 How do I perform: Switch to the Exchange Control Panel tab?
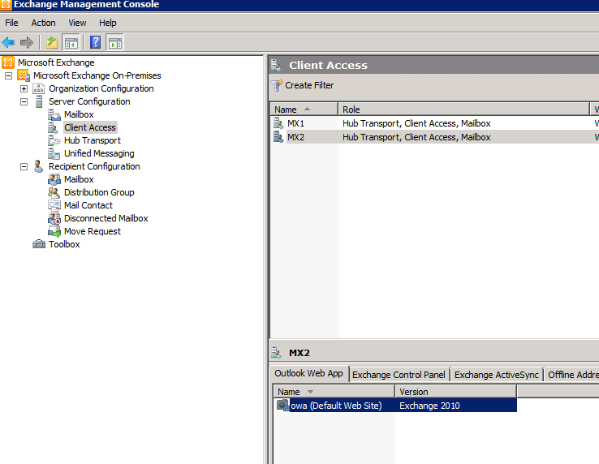(x=399, y=375)
